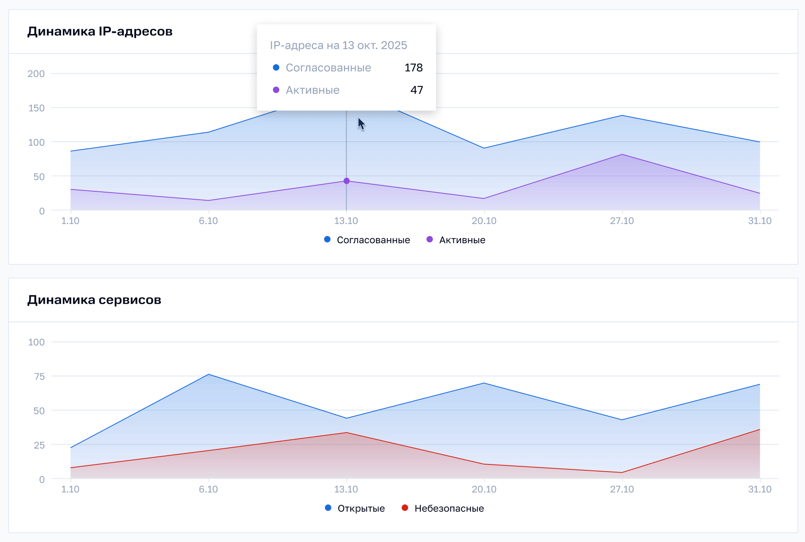This screenshot has height=542, width=805.
Task: Click the highlighted purple data point at 13.10
Action: 347,181
